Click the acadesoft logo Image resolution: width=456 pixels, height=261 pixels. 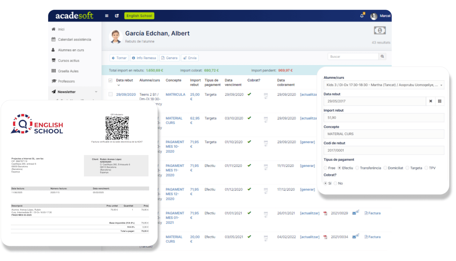tap(74, 16)
